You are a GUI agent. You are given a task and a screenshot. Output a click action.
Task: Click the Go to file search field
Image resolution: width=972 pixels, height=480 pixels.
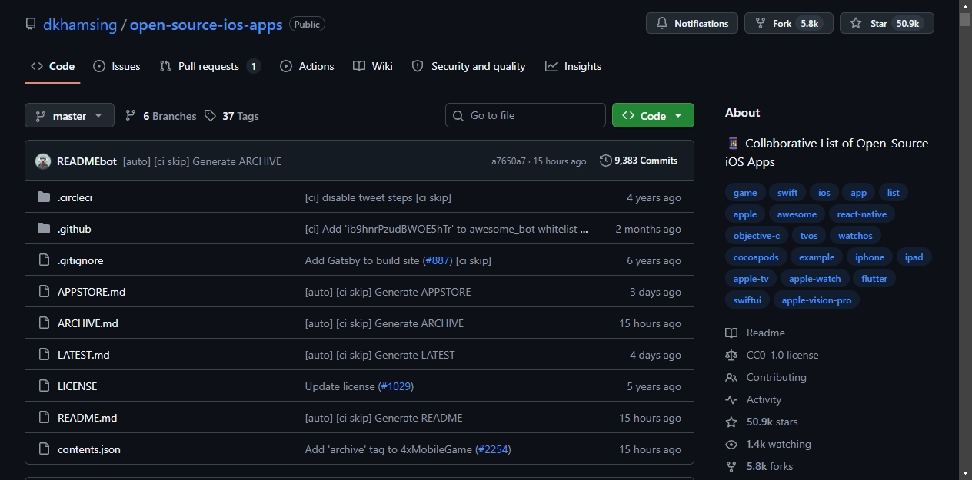coord(525,115)
